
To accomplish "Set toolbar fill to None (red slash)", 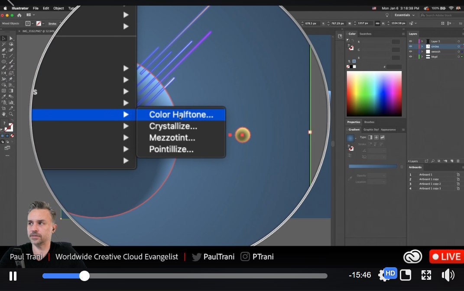I will coord(12,136).
